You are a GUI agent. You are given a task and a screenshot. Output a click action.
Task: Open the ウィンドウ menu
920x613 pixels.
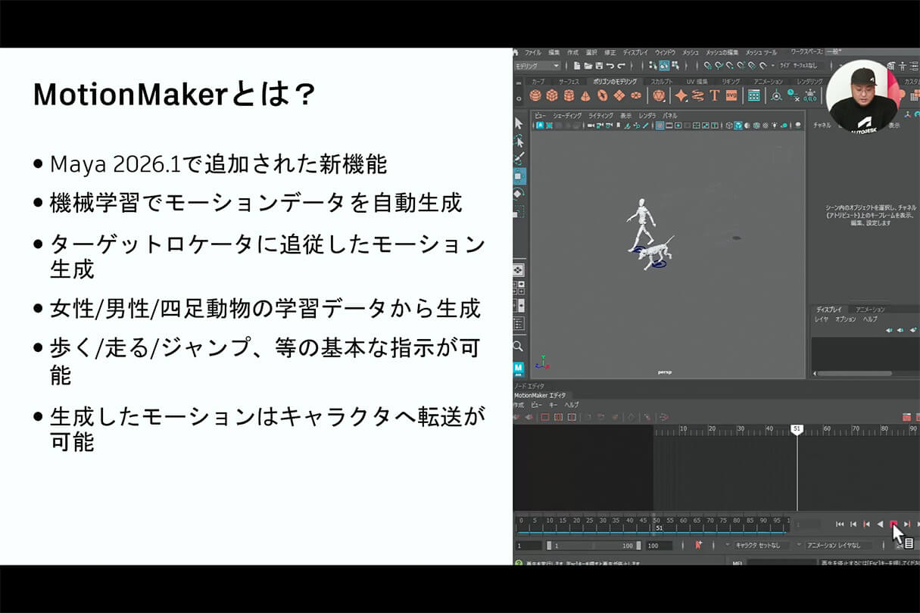(666, 52)
